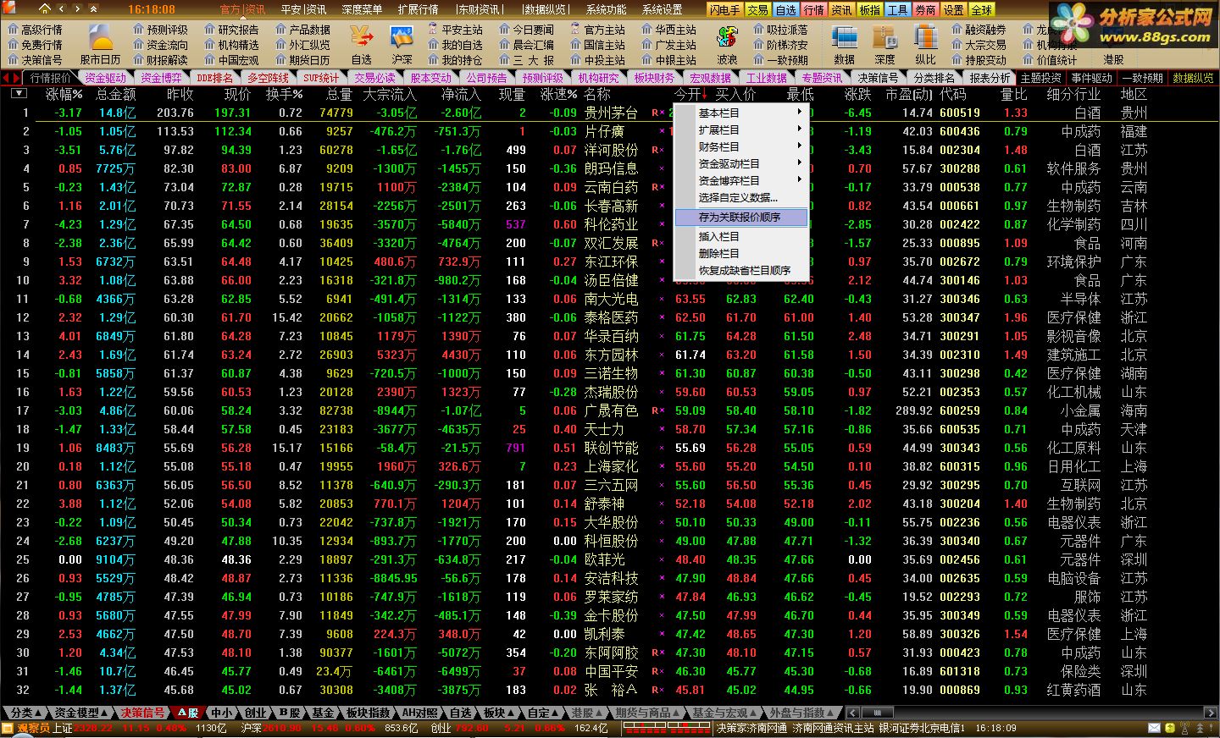Choose 选择自定义数据... menu entry
This screenshot has width=1220, height=738.
pyautogui.click(x=741, y=197)
